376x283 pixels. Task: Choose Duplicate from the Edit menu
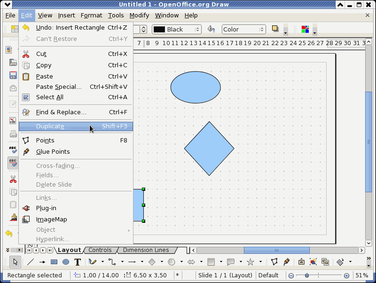76,126
